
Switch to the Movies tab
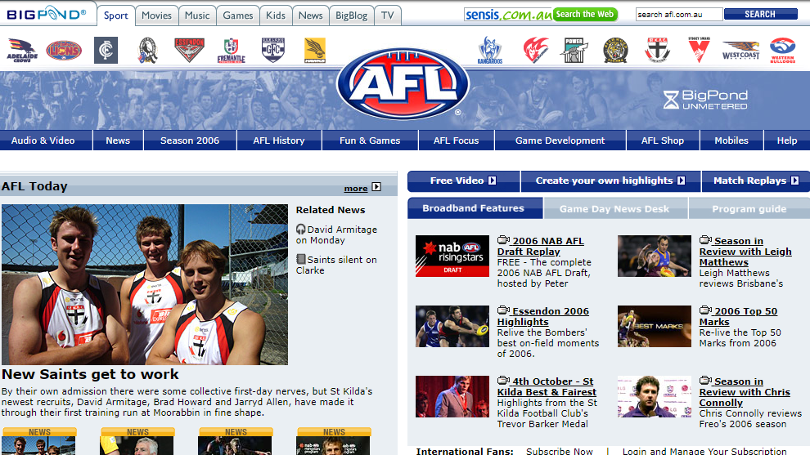pyautogui.click(x=156, y=16)
